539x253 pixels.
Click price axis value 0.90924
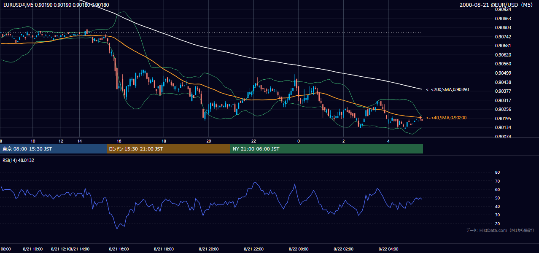pyautogui.click(x=502, y=9)
